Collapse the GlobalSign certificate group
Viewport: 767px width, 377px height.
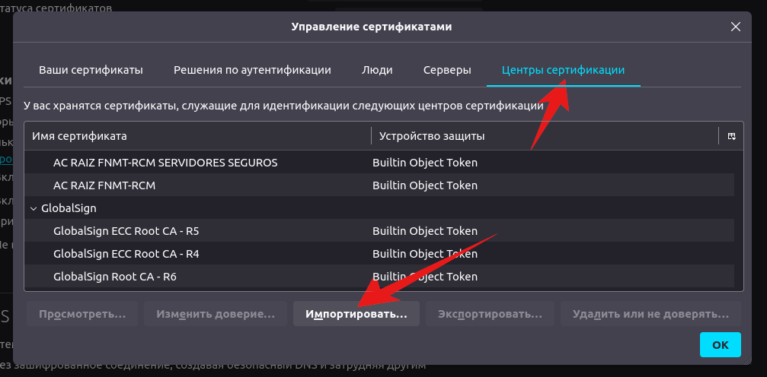(x=33, y=208)
